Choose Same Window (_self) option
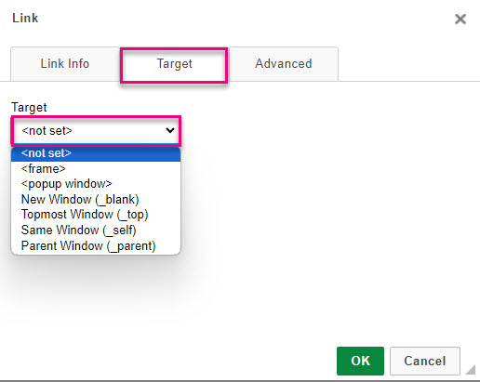Screen dimensions: 480x382 (96, 231)
